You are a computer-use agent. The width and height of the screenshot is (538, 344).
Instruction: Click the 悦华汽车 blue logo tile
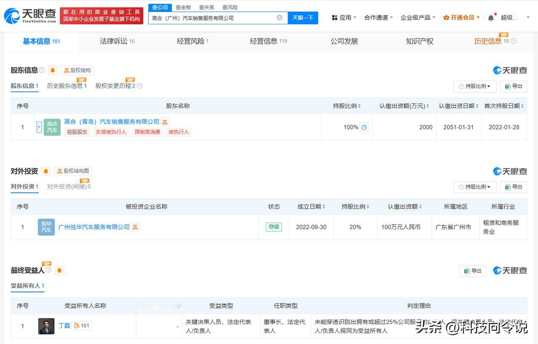coord(46,227)
